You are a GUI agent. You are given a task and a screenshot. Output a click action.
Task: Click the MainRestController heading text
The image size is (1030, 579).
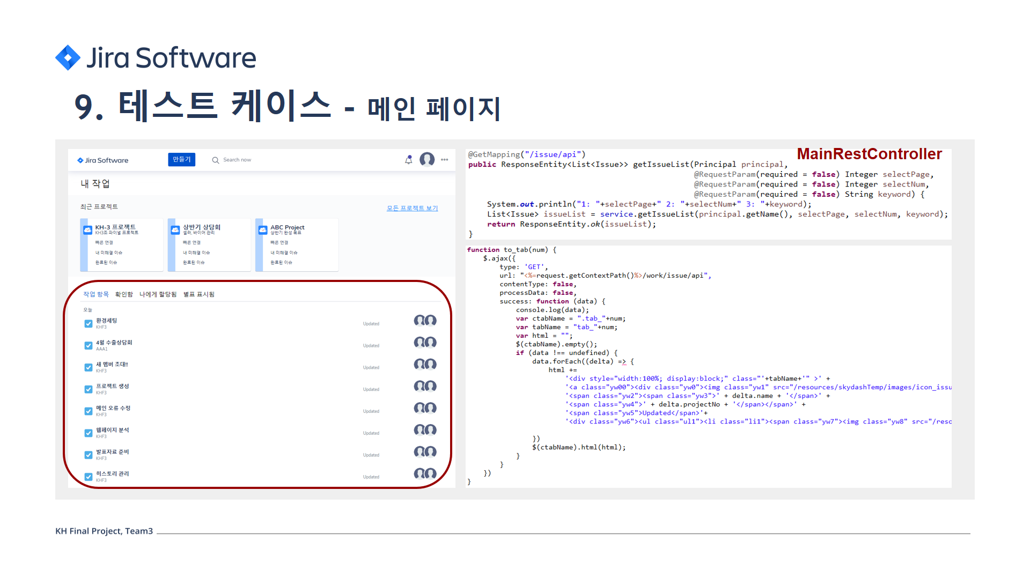(x=869, y=154)
